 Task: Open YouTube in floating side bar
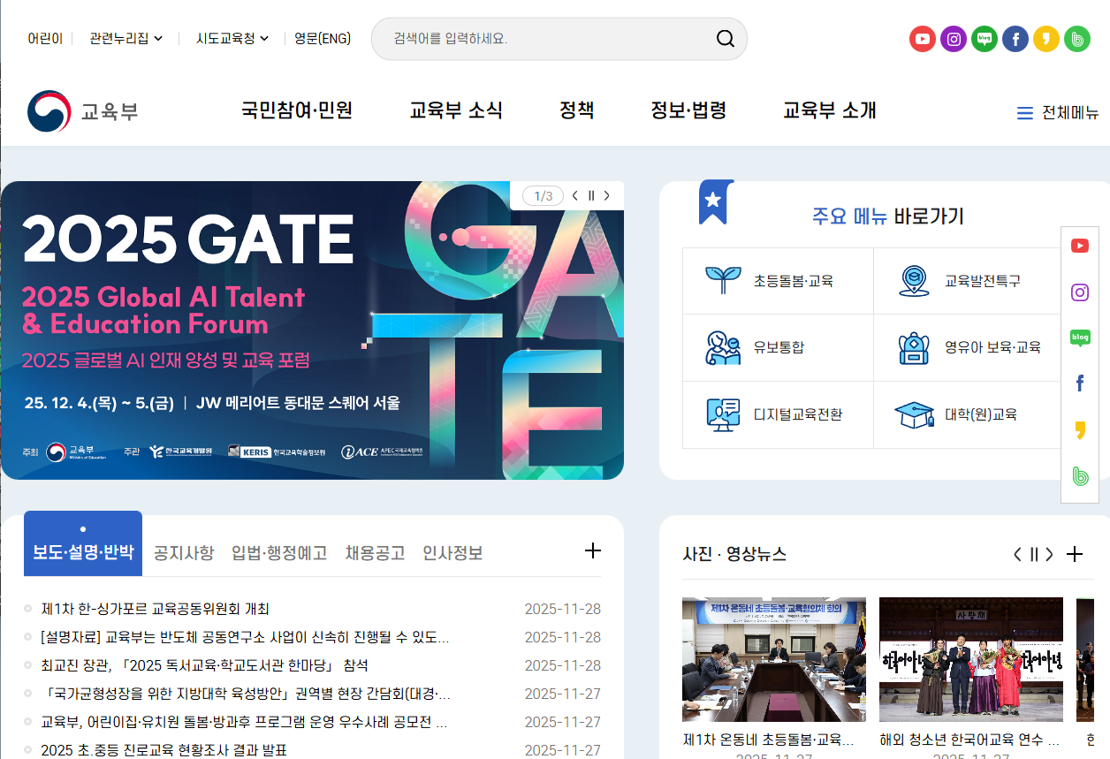[x=1080, y=246]
